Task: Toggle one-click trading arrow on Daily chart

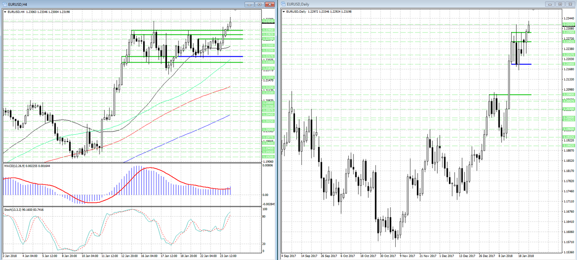Action: point(284,12)
